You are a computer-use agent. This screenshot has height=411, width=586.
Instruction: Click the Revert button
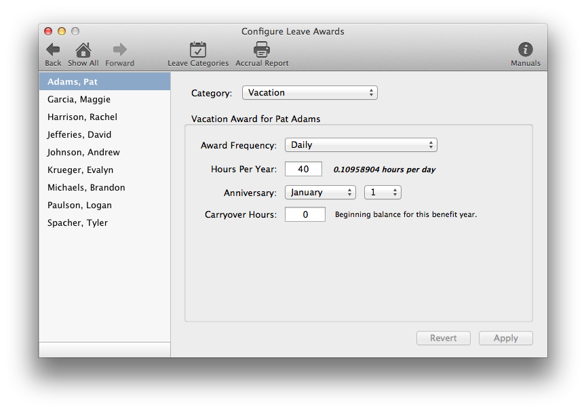pos(444,338)
